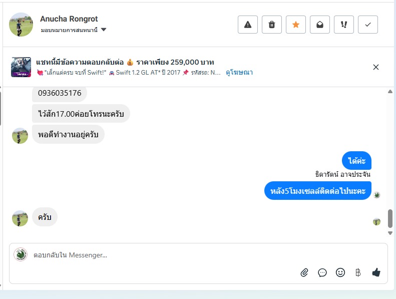This screenshot has height=299, width=396.
Task: Select the message ไว้สัก17.00ค่อยโทรนะครับ
Action: [x=81, y=114]
